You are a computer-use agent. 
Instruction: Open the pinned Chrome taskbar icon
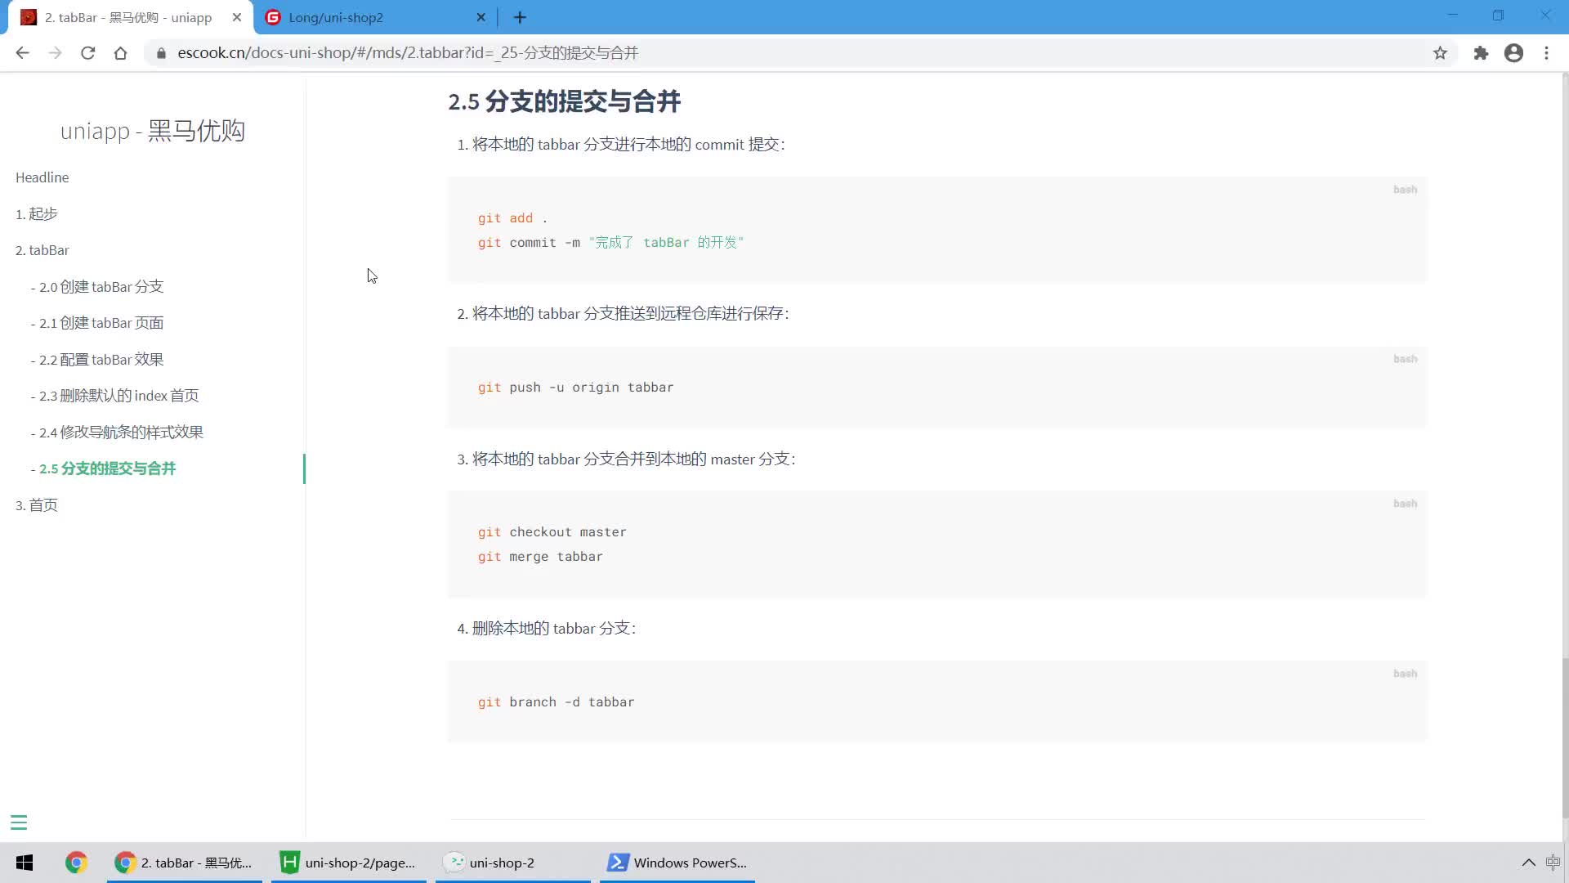tap(76, 863)
